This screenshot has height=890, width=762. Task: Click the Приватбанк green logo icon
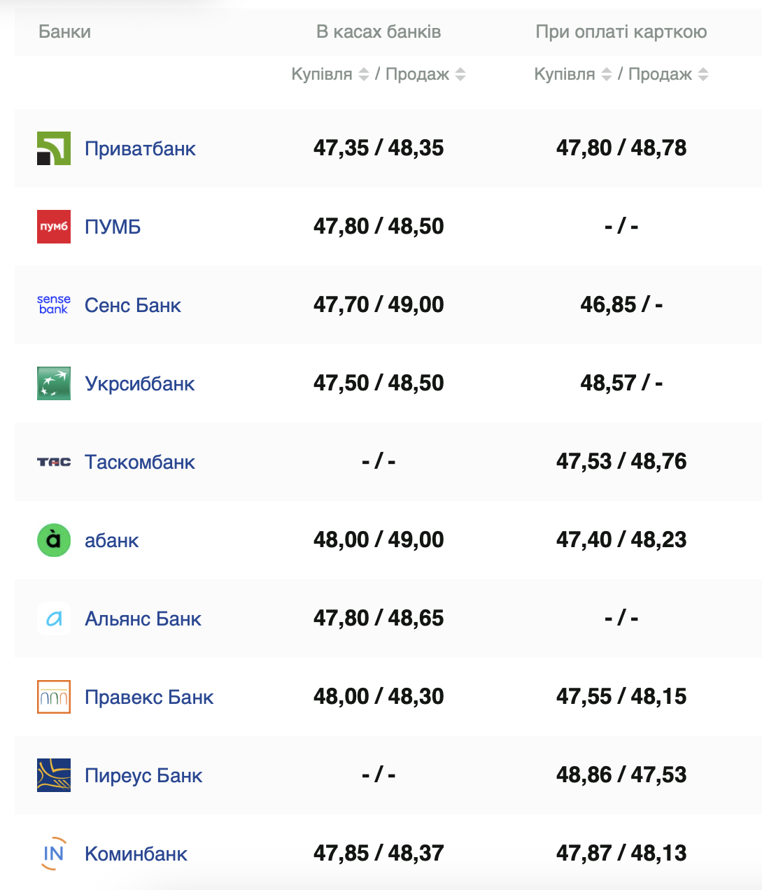pyautogui.click(x=54, y=148)
